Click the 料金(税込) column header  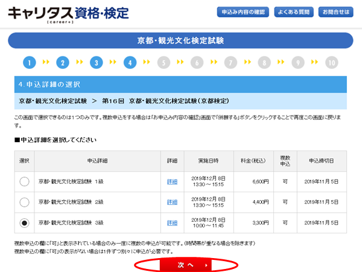click(253, 161)
